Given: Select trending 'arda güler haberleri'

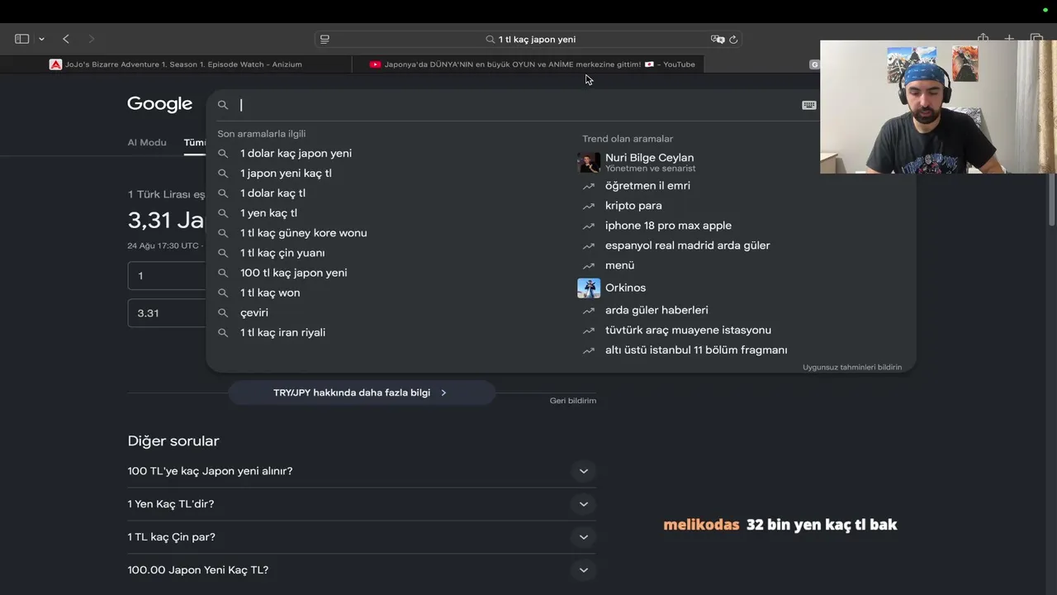Looking at the screenshot, I should point(656,310).
